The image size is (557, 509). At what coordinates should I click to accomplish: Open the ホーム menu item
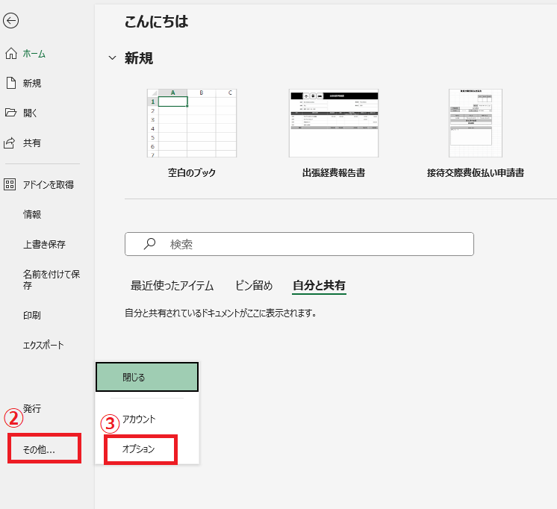click(34, 54)
